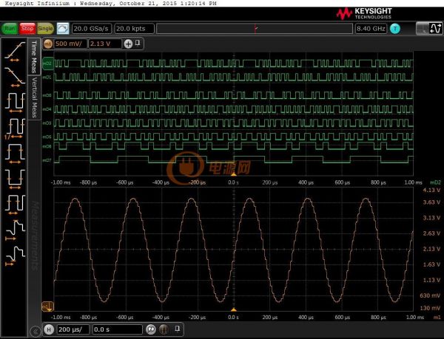This screenshot has width=444, height=339.
Task: Select the mD3 digital channel label
Action: point(47,123)
